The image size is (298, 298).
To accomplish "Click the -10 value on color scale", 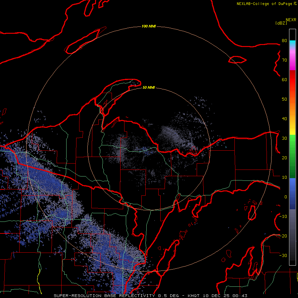I will (283, 217).
